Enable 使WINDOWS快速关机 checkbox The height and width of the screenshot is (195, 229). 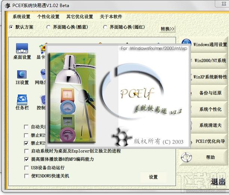coord(27,176)
